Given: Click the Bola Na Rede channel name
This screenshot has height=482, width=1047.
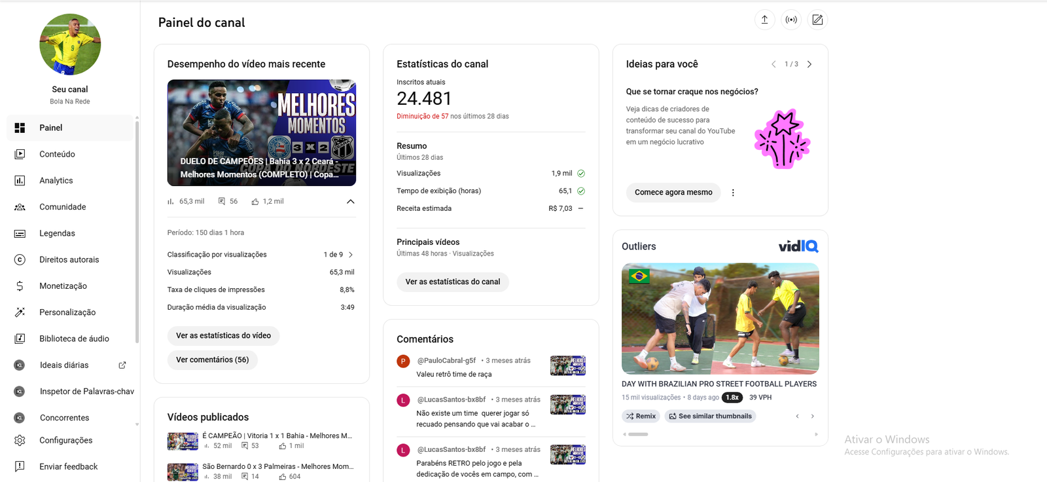Looking at the screenshot, I should pyautogui.click(x=70, y=102).
